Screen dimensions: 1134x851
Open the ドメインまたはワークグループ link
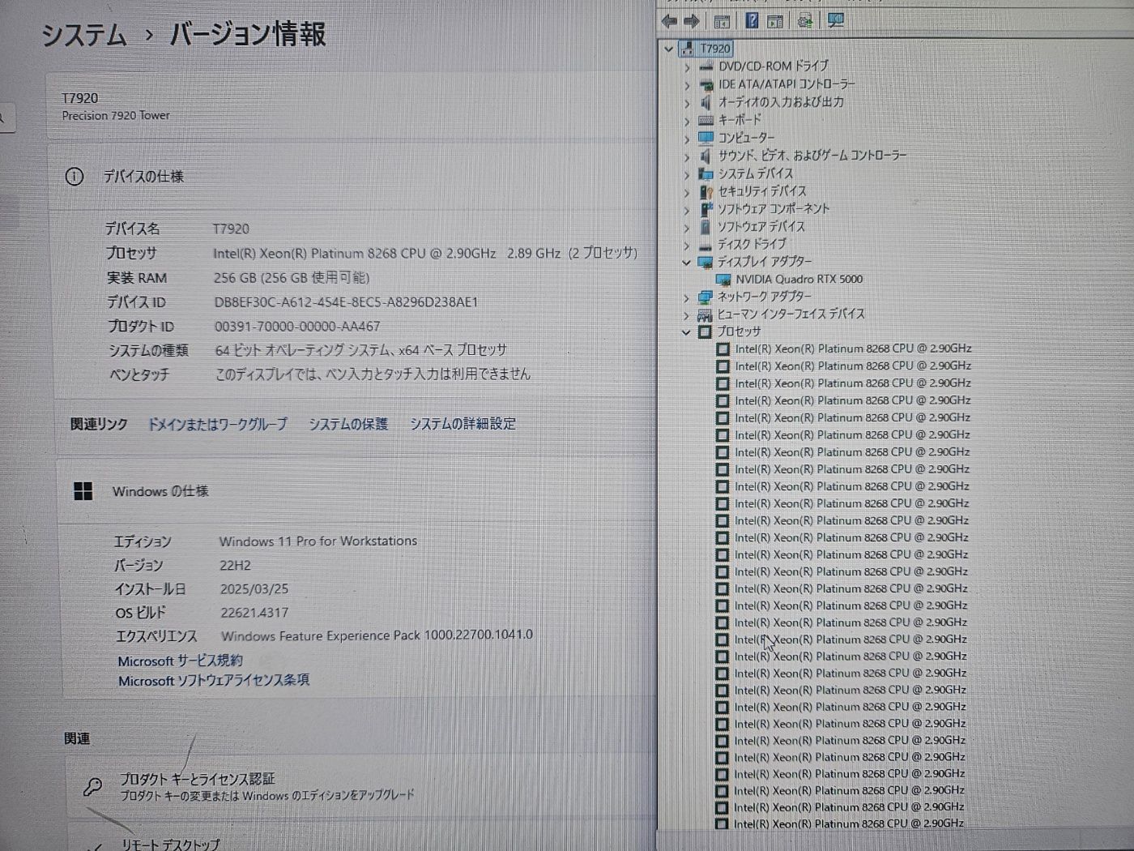217,424
